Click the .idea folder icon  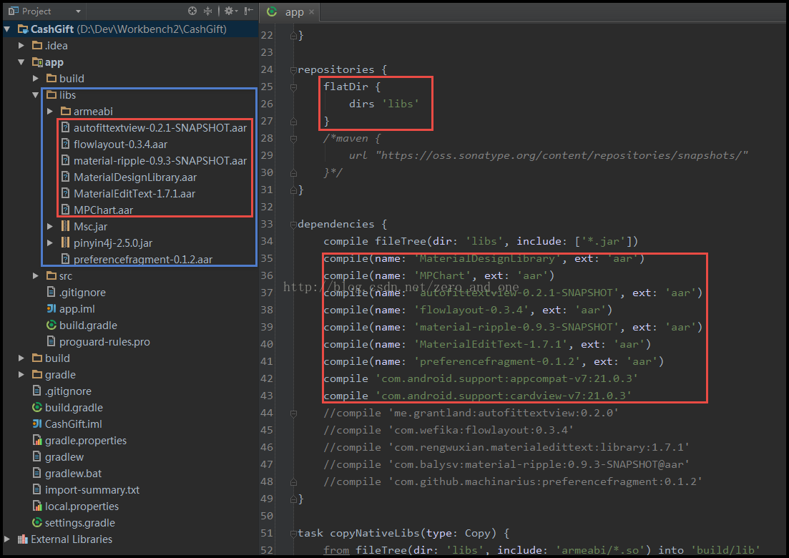click(37, 45)
